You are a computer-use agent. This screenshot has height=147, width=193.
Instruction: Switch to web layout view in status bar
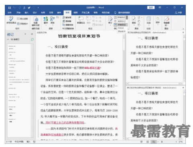154,142
